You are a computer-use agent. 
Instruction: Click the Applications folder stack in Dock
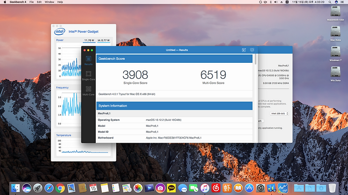pos(299,188)
